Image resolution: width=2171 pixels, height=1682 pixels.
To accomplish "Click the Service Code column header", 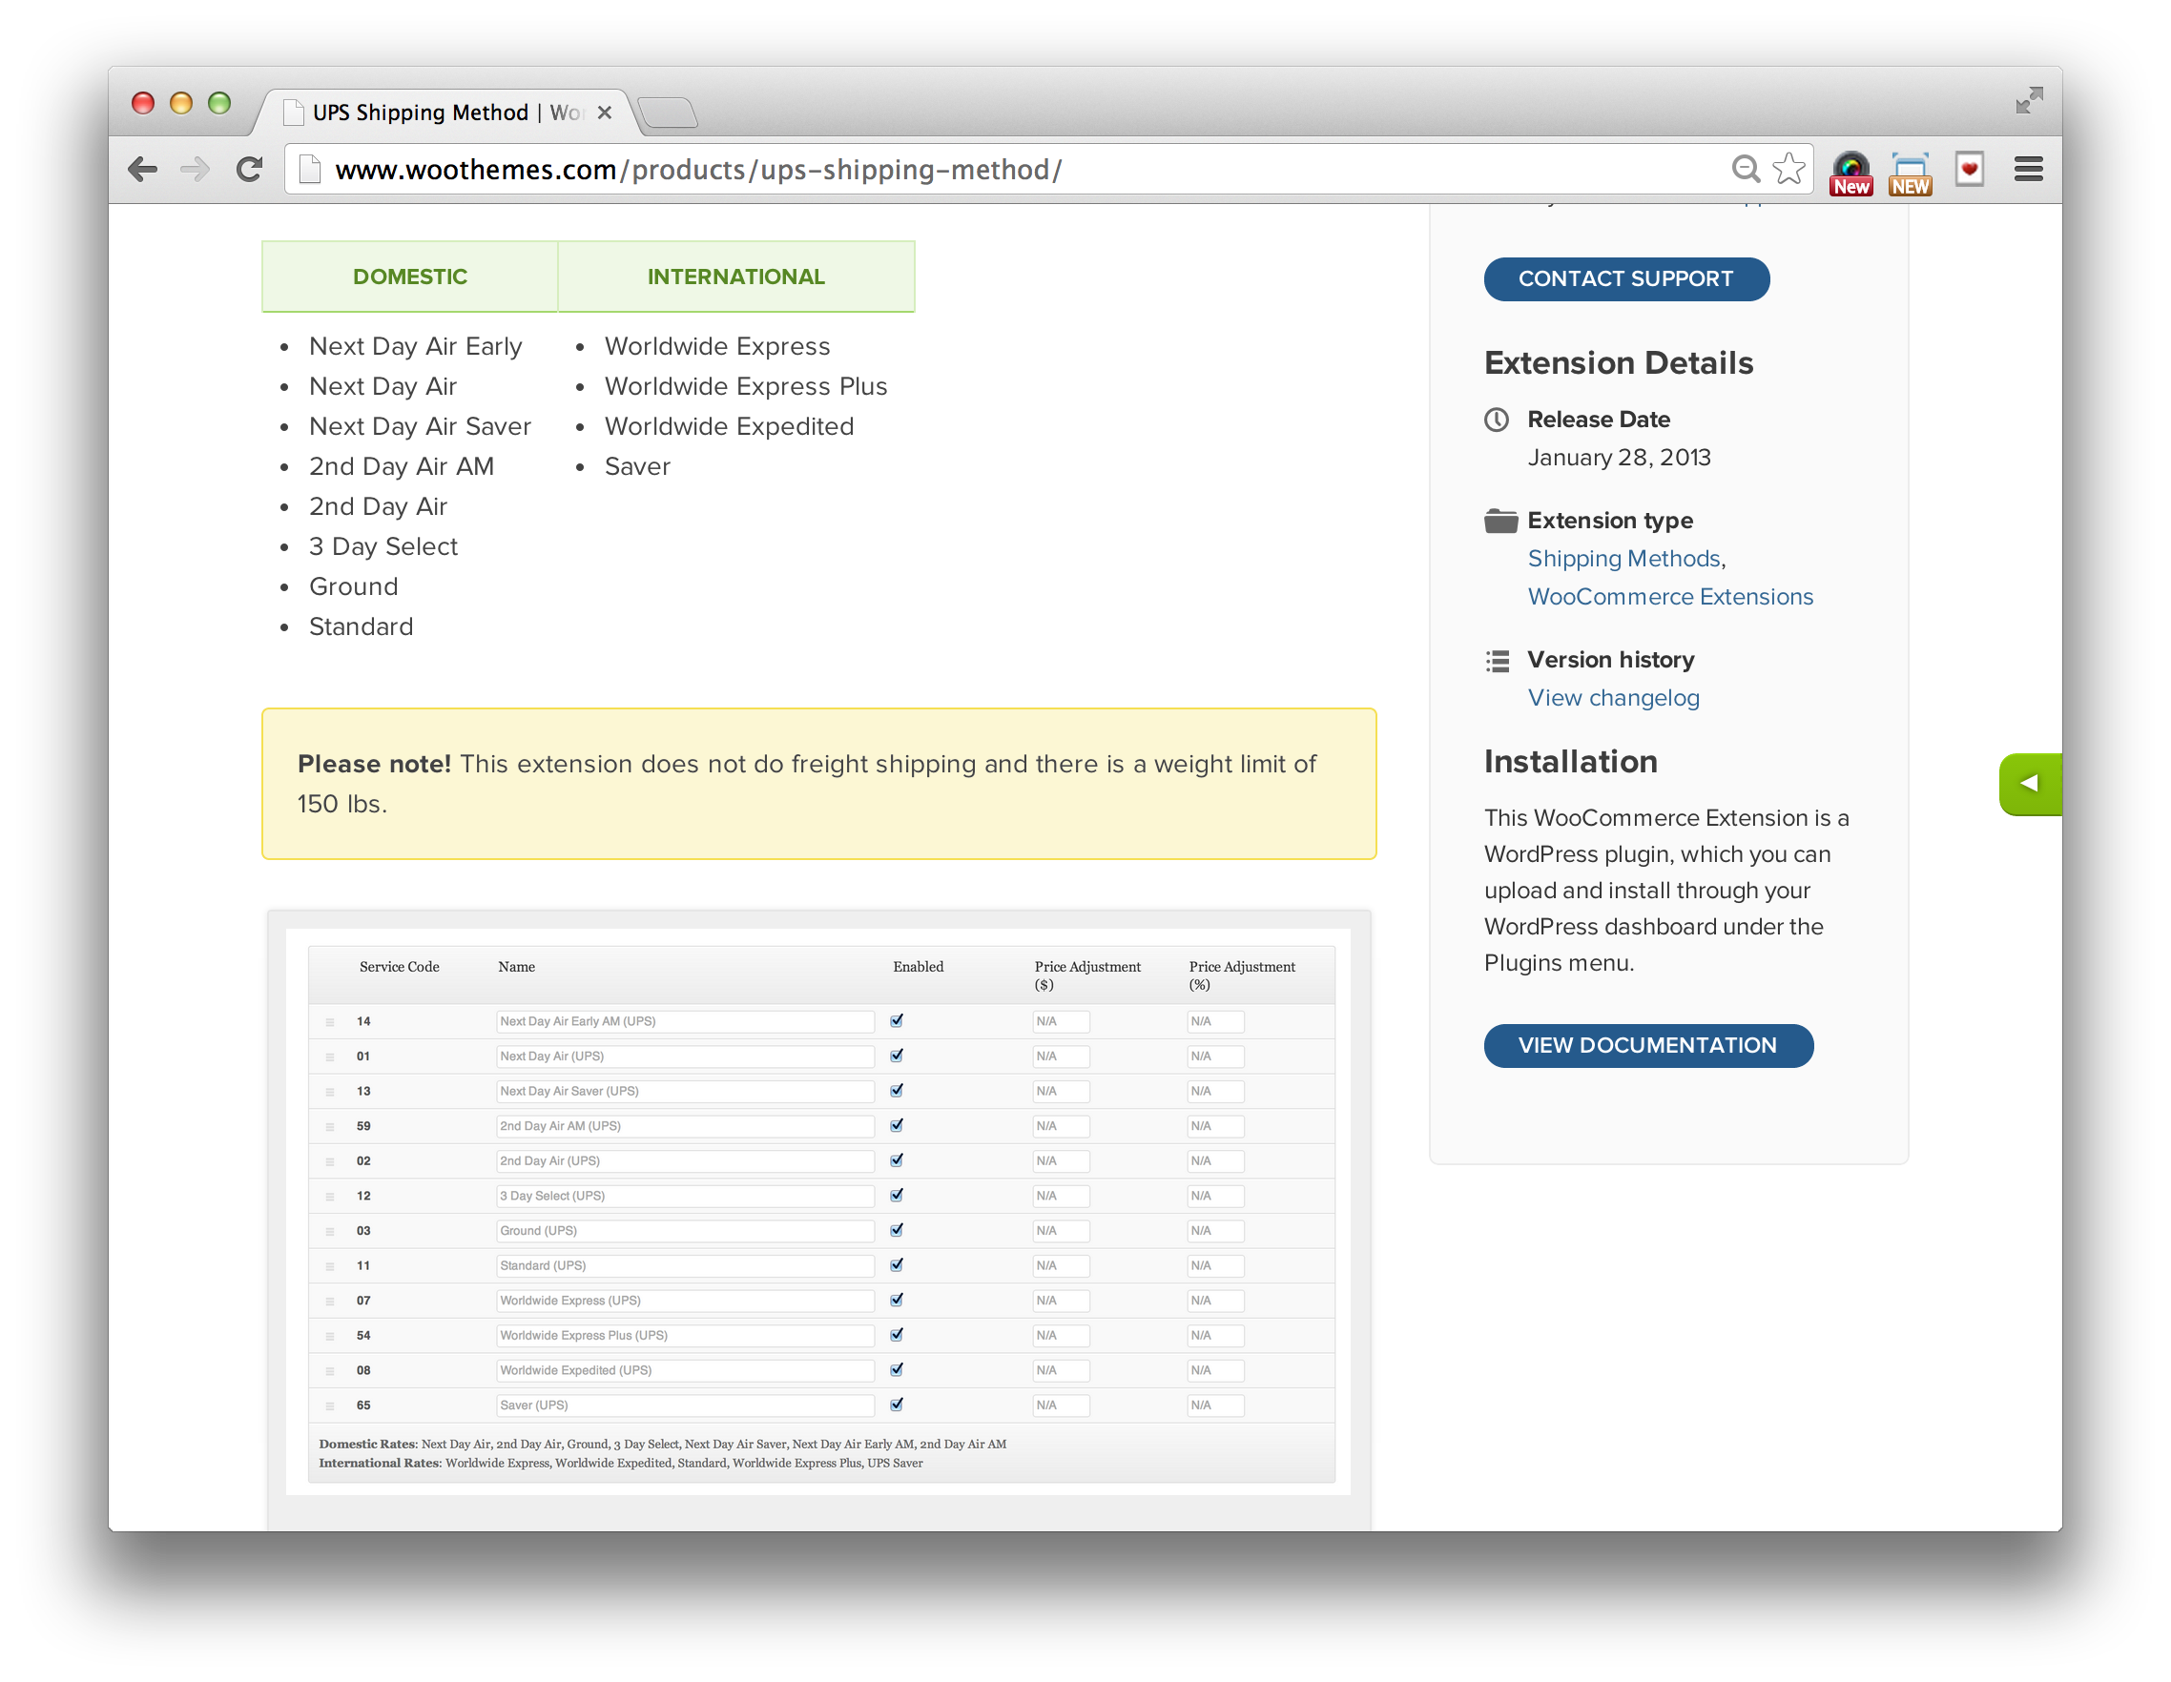I will pos(399,967).
